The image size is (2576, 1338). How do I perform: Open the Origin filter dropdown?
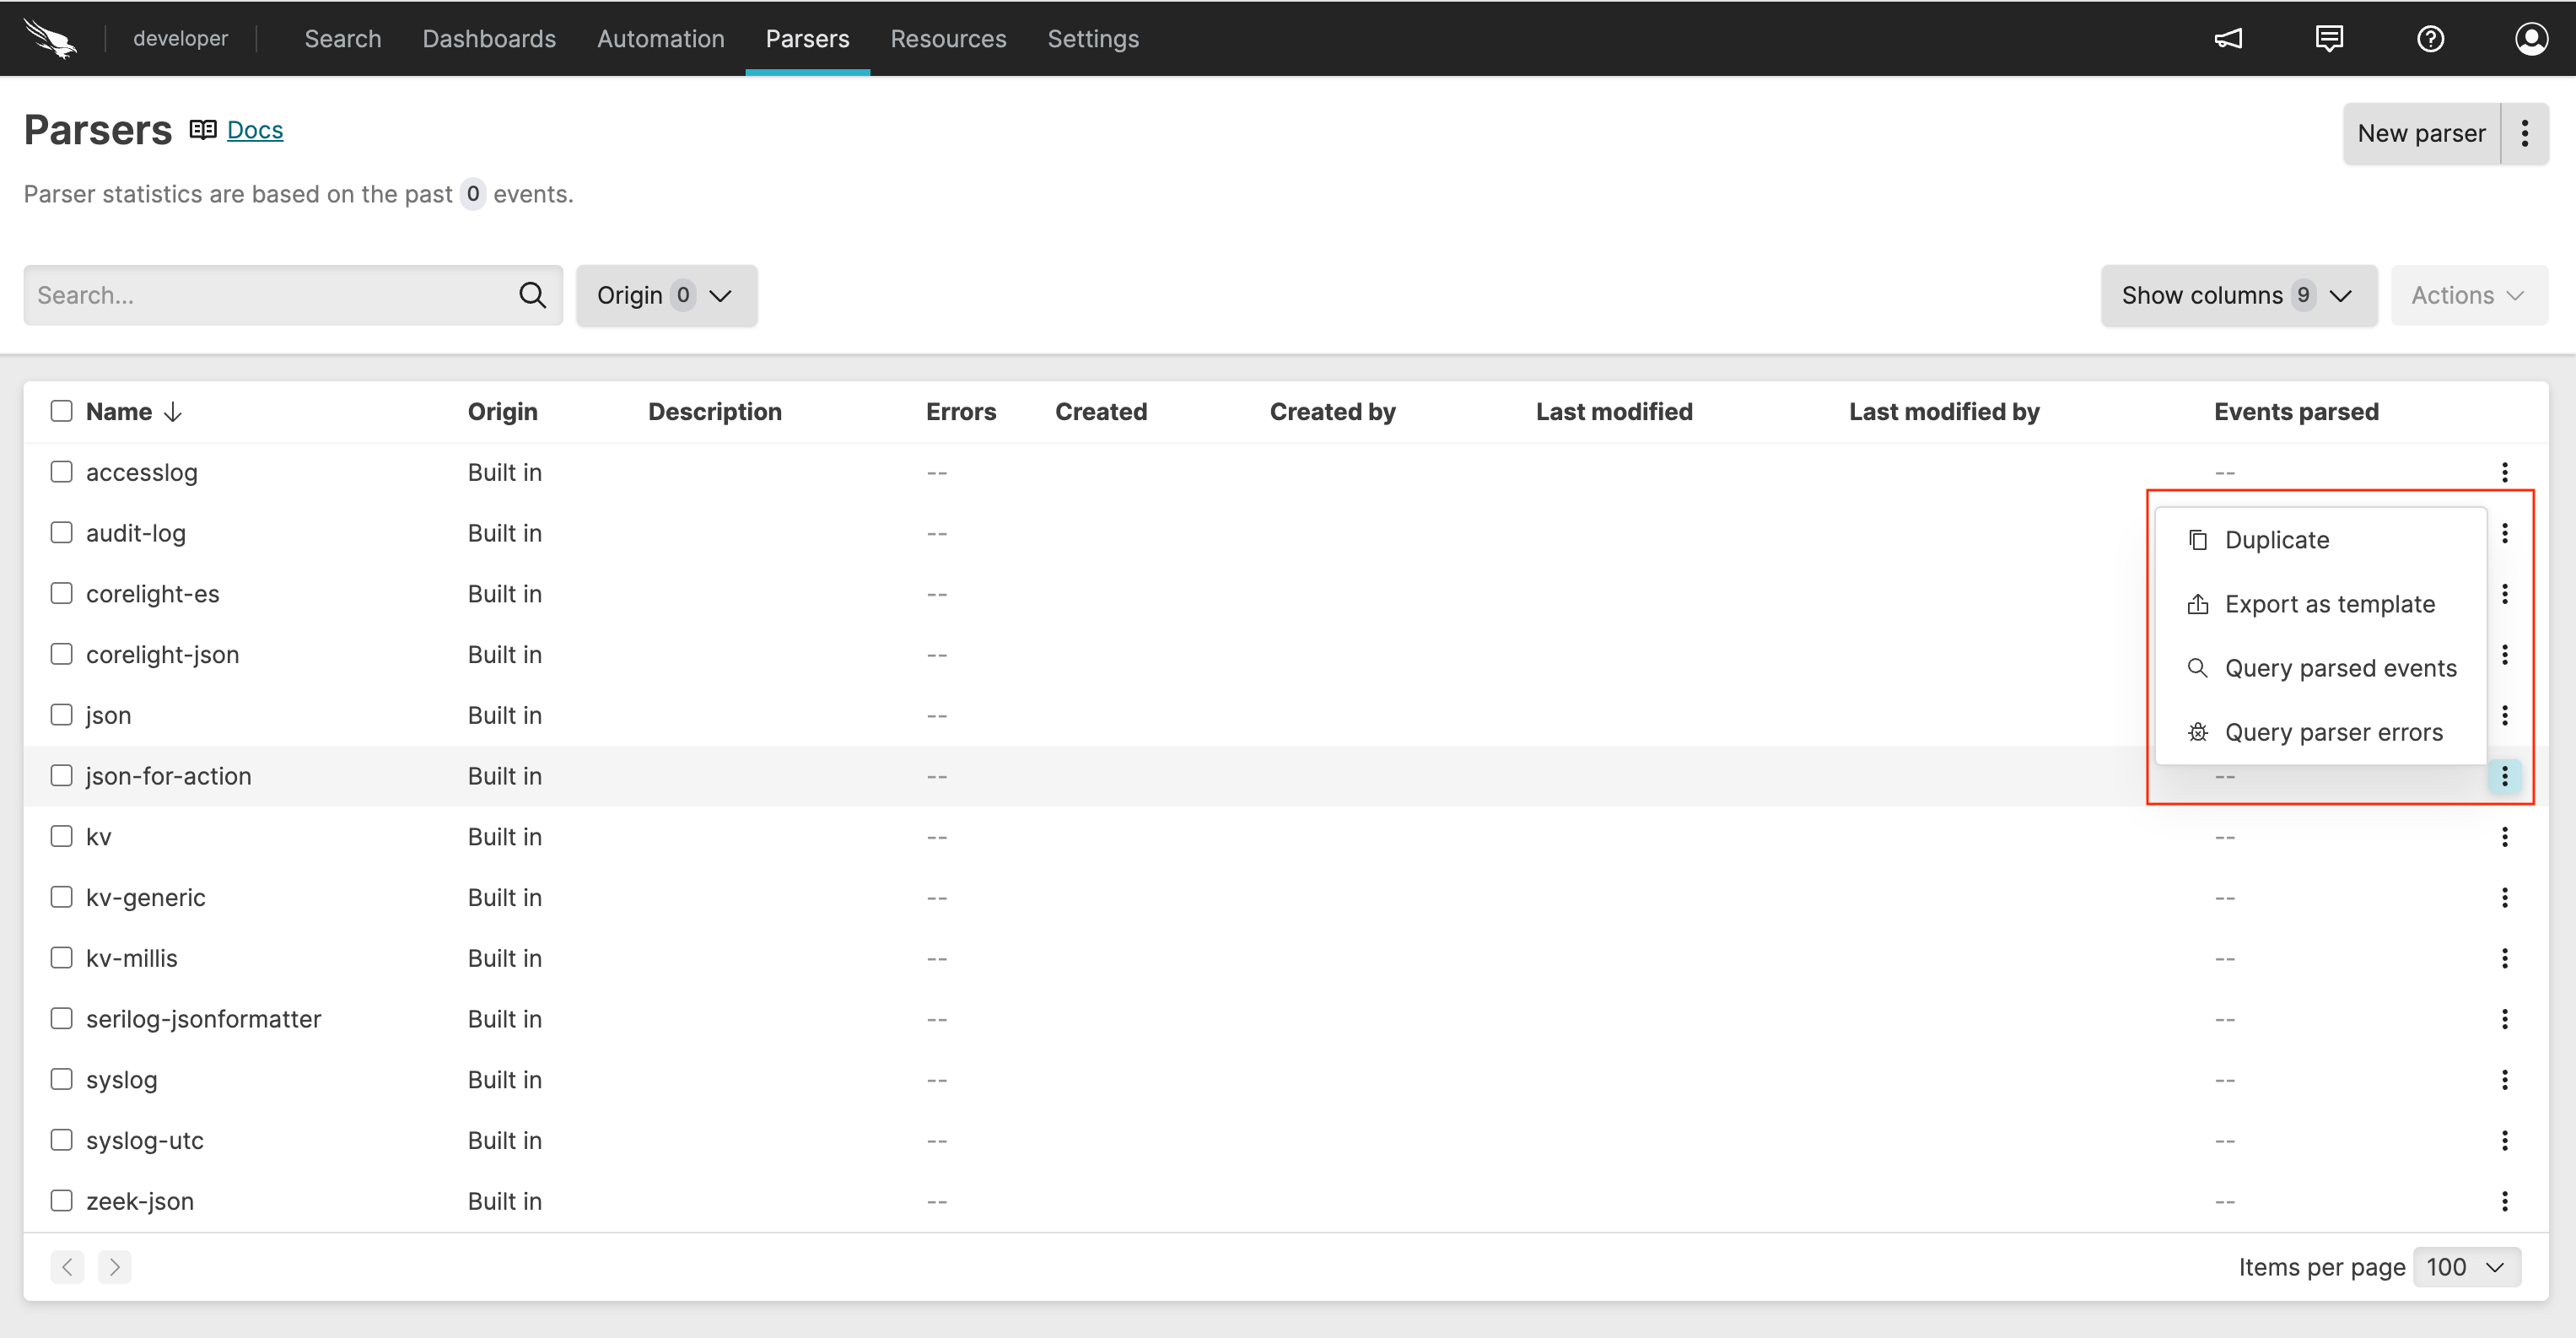point(666,294)
